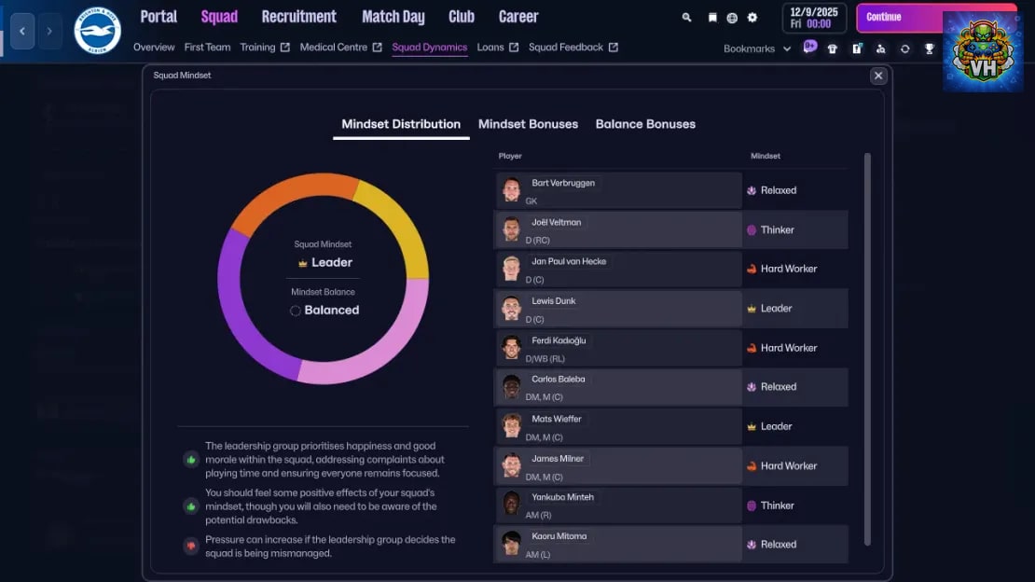Click the Medical Centre link
The width and height of the screenshot is (1035, 582).
(333, 48)
